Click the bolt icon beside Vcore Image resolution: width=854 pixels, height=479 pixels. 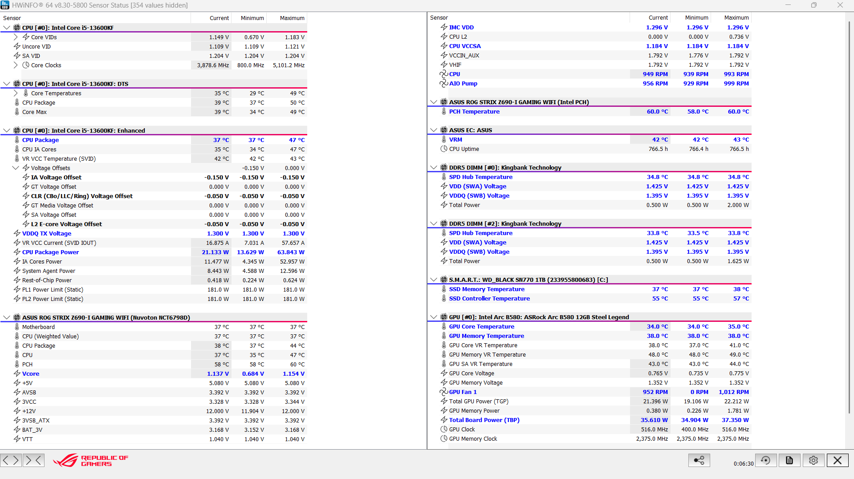click(x=17, y=373)
